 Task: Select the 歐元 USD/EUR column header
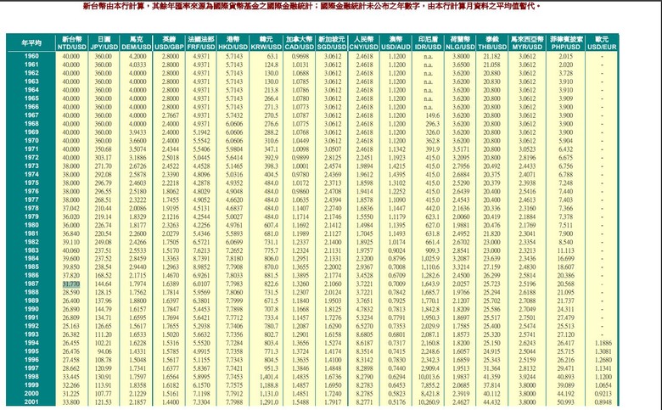click(x=602, y=43)
